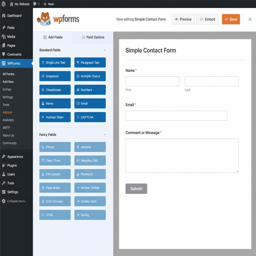Open WPForms Settings submenu
Screen dimensions: 256x256
[x=8, y=97]
